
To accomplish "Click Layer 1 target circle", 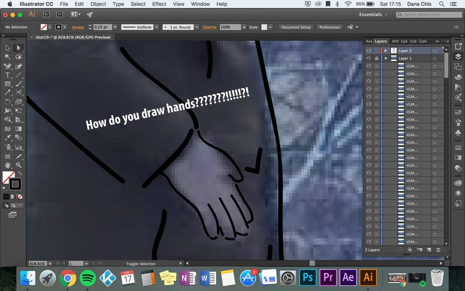I will (x=435, y=59).
